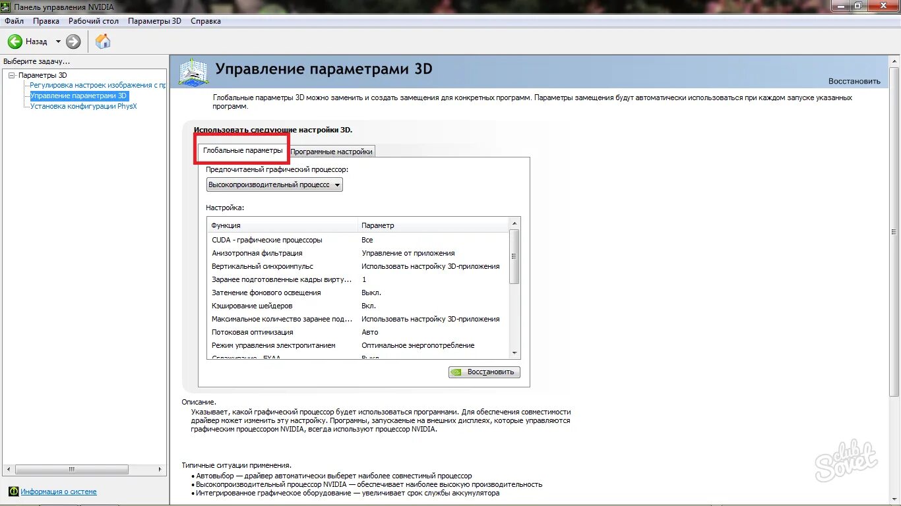Click the Оптимальное энергопотребление value
Screen dimensions: 901x506
click(418, 345)
